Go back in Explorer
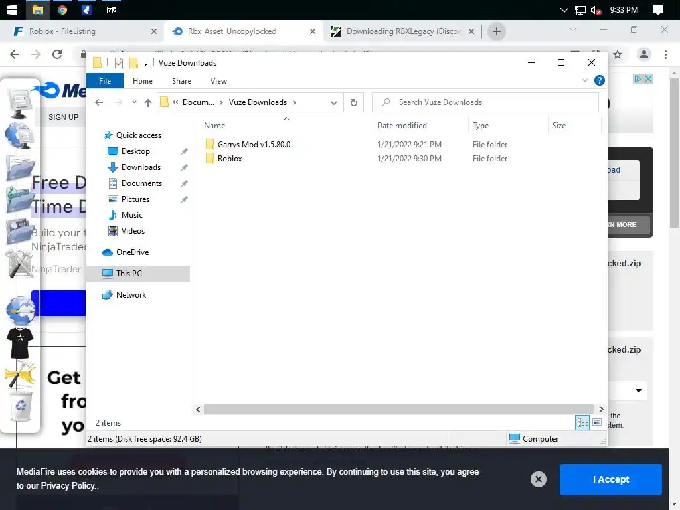 99,102
